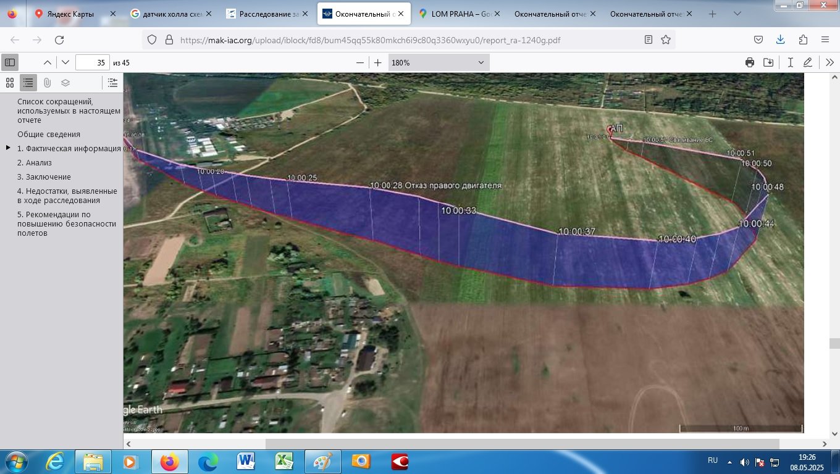Show attachments in the sidebar
Image resolution: width=840 pixels, height=474 pixels.
pos(47,83)
